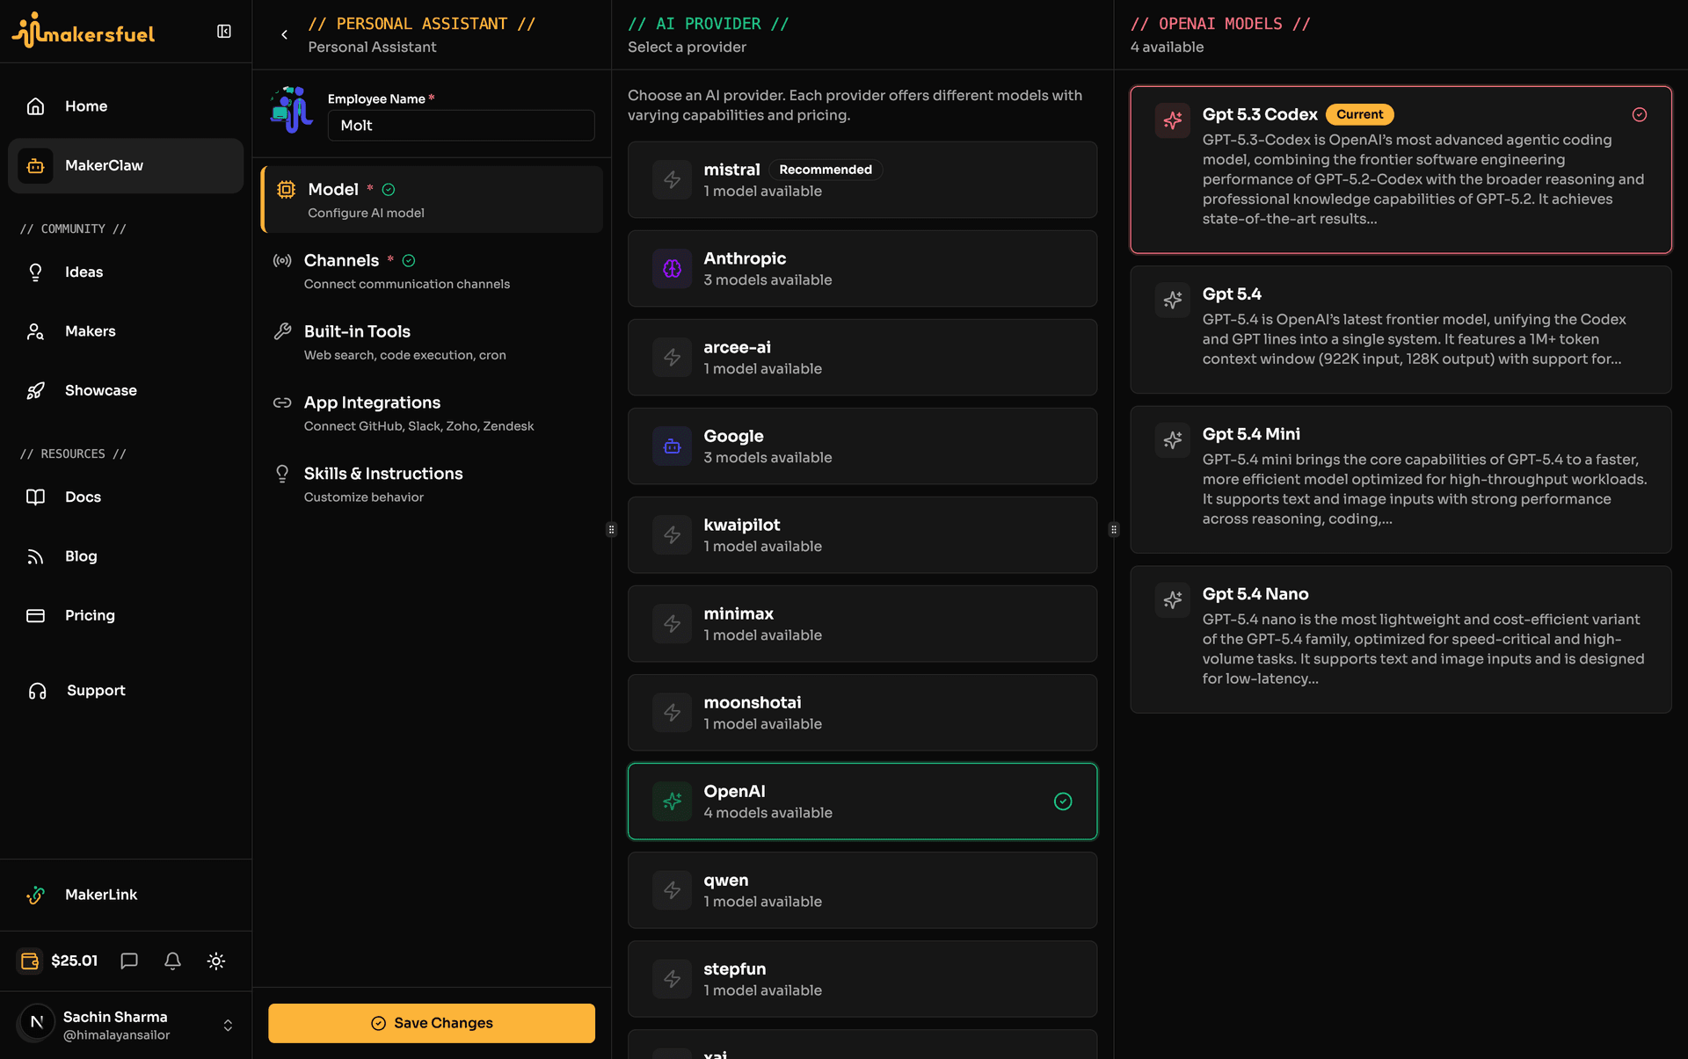The image size is (1688, 1059).
Task: Click the mistral lightning icon
Action: pyautogui.click(x=673, y=180)
